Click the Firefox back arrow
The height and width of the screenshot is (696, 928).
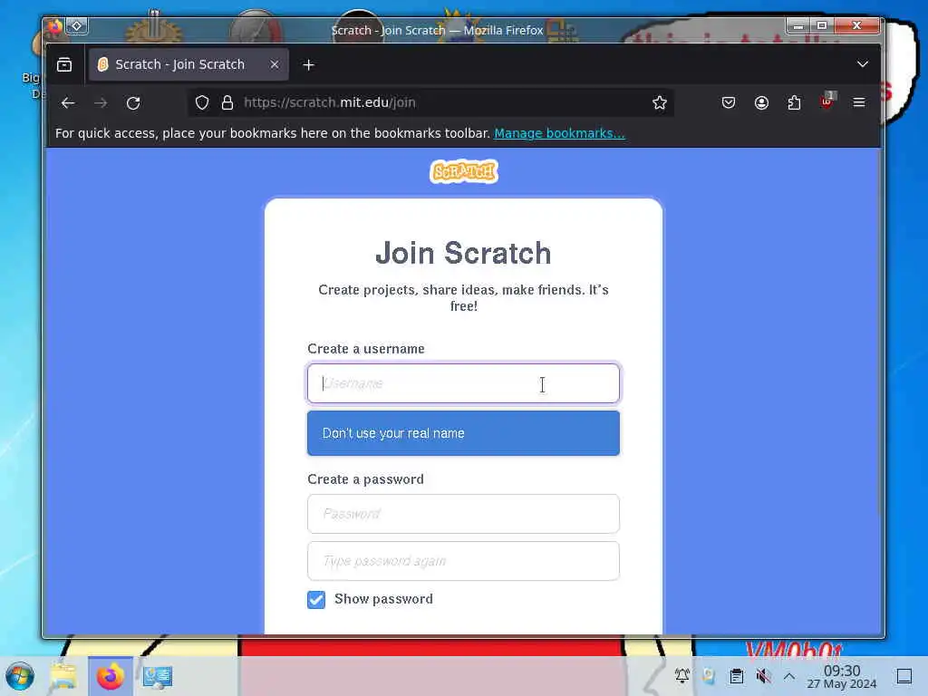coord(68,103)
